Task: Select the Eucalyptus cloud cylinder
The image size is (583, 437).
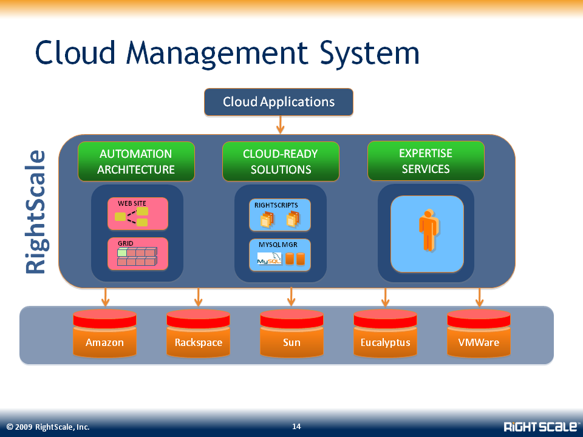Action: [x=385, y=333]
